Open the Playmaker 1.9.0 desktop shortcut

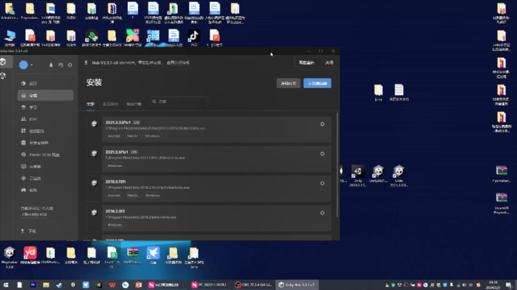pos(9,258)
